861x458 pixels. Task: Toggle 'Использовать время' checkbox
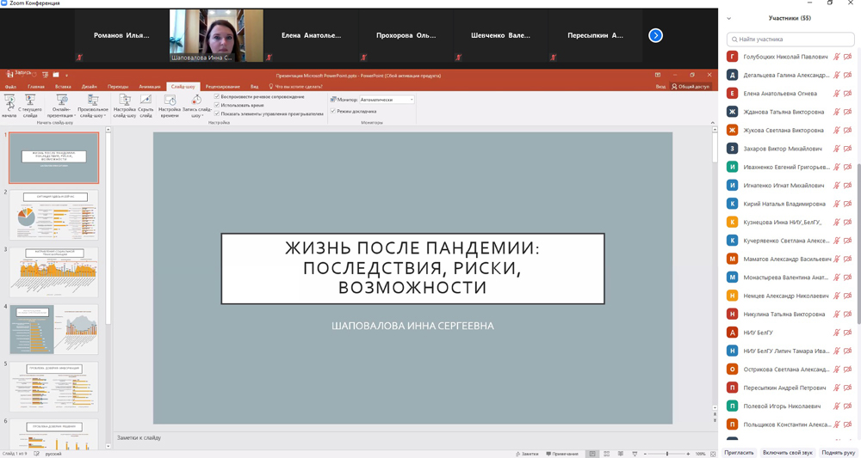217,105
